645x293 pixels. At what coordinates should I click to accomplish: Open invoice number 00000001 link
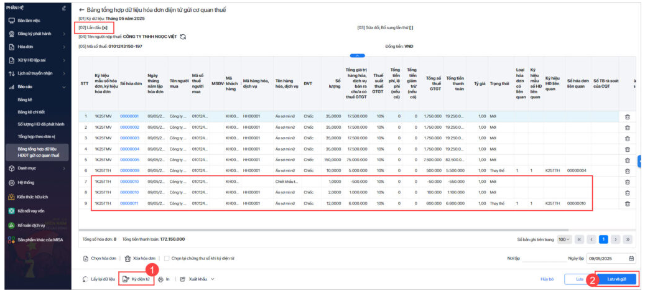click(129, 116)
